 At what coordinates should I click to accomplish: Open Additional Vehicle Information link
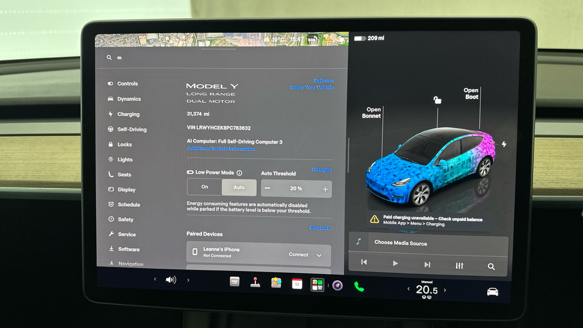[221, 149]
